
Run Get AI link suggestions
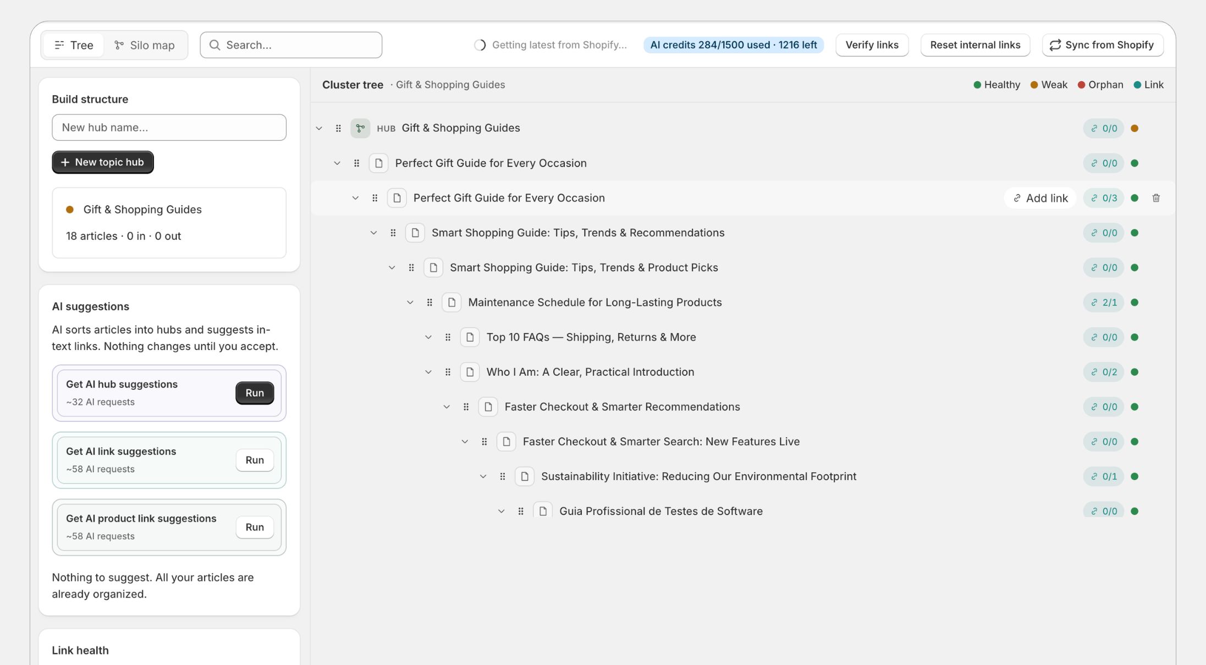click(255, 460)
